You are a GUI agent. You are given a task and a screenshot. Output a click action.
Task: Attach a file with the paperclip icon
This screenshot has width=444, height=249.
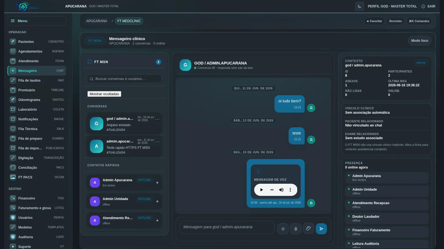(308, 229)
